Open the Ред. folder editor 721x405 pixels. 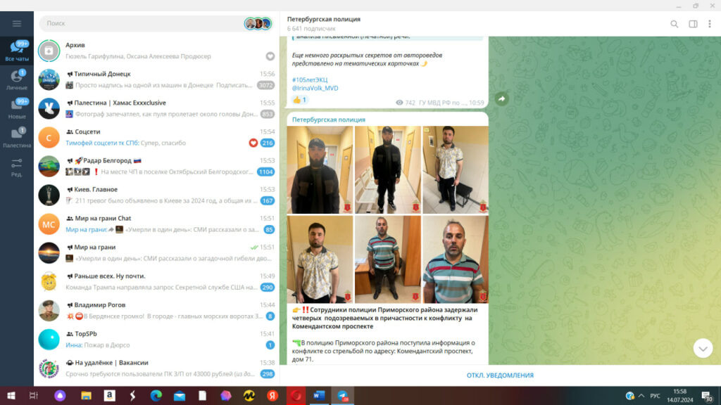click(17, 167)
